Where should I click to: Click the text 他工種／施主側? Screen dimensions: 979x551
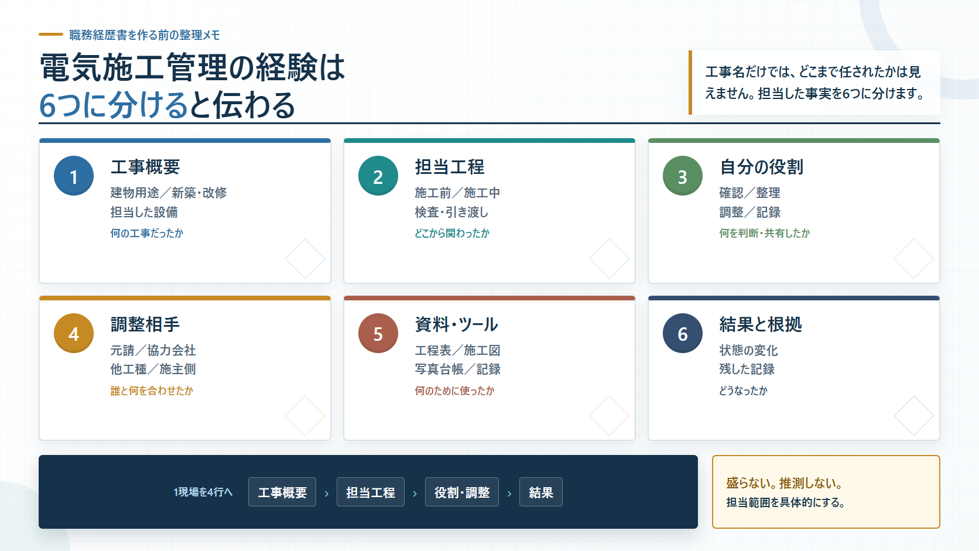point(153,369)
